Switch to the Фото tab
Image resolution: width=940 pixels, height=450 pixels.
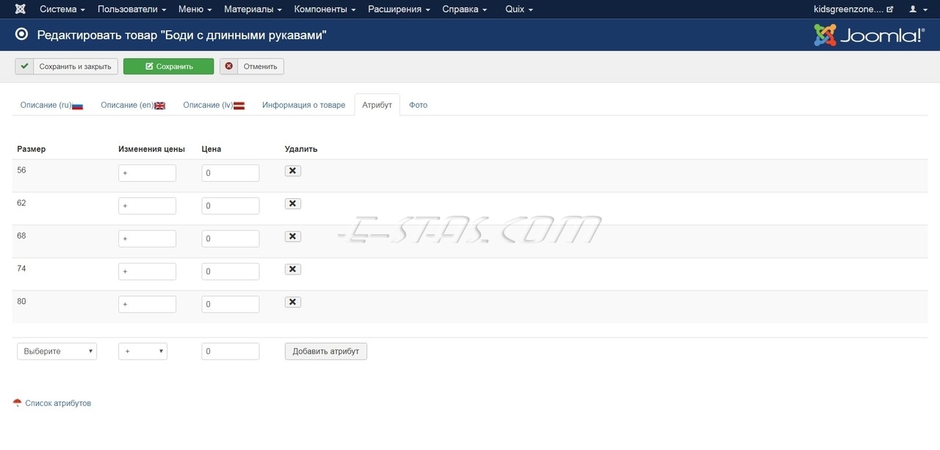coord(418,105)
